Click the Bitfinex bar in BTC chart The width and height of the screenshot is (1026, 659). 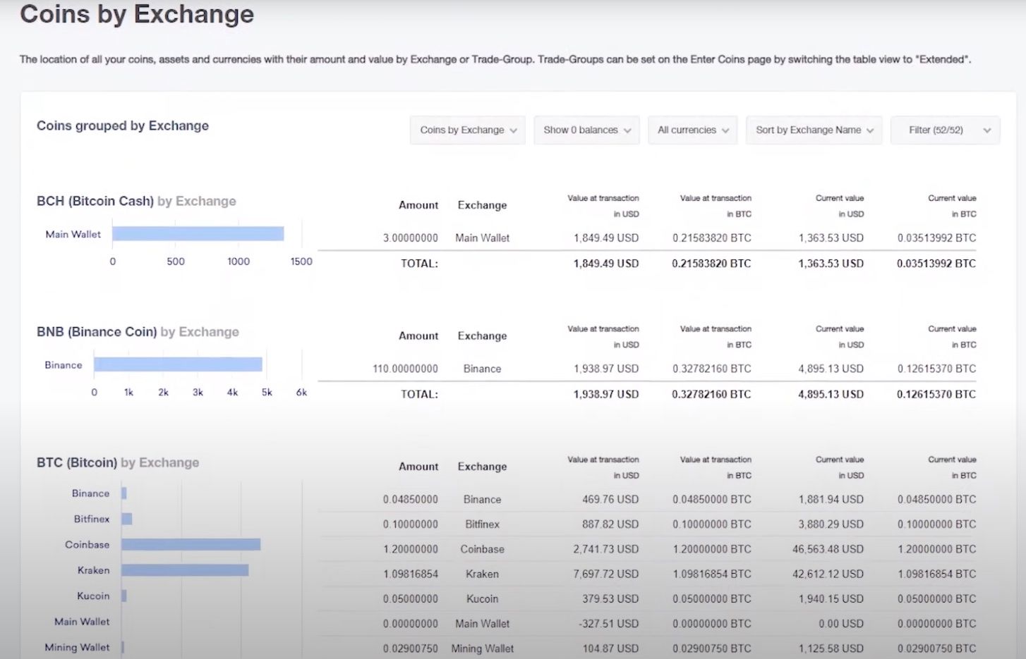click(x=127, y=519)
